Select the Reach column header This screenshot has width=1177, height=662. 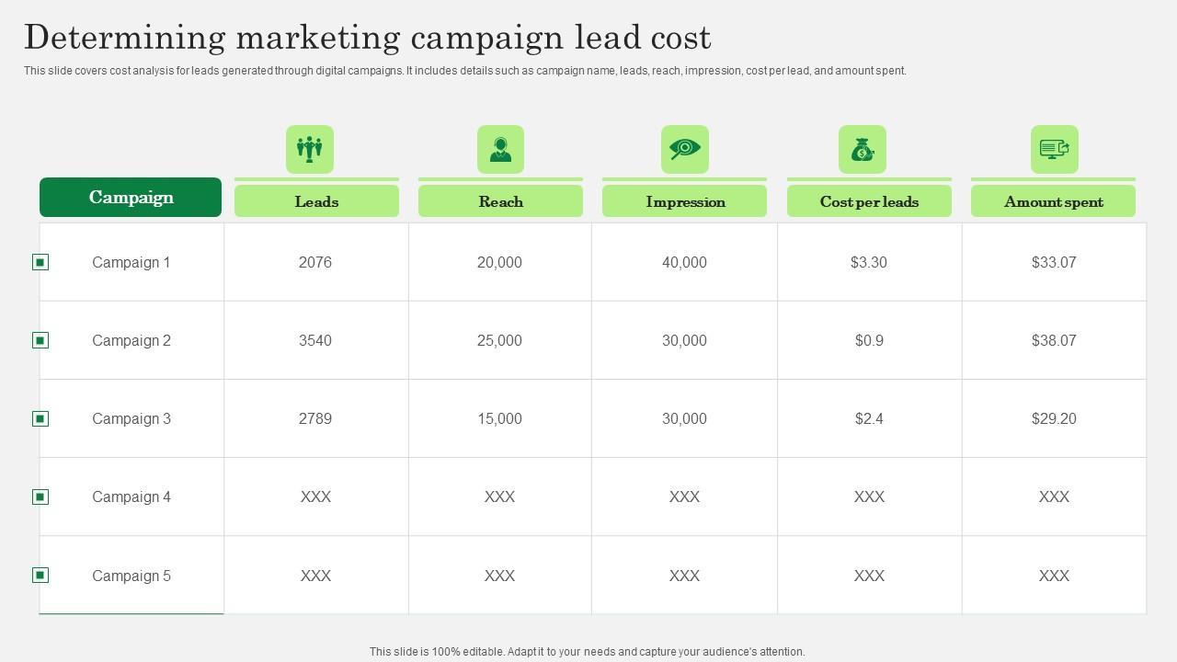(500, 201)
